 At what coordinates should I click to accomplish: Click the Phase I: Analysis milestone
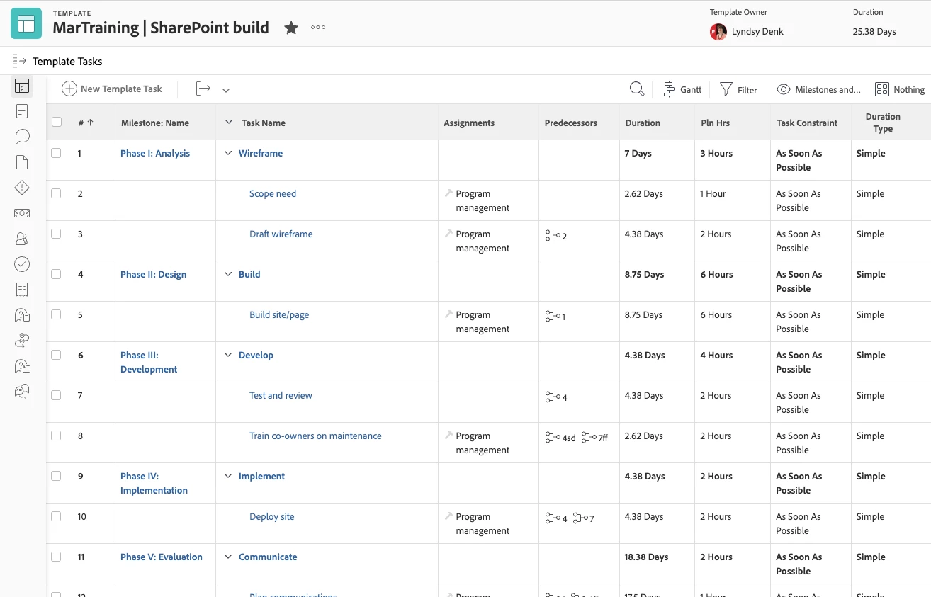(x=155, y=153)
